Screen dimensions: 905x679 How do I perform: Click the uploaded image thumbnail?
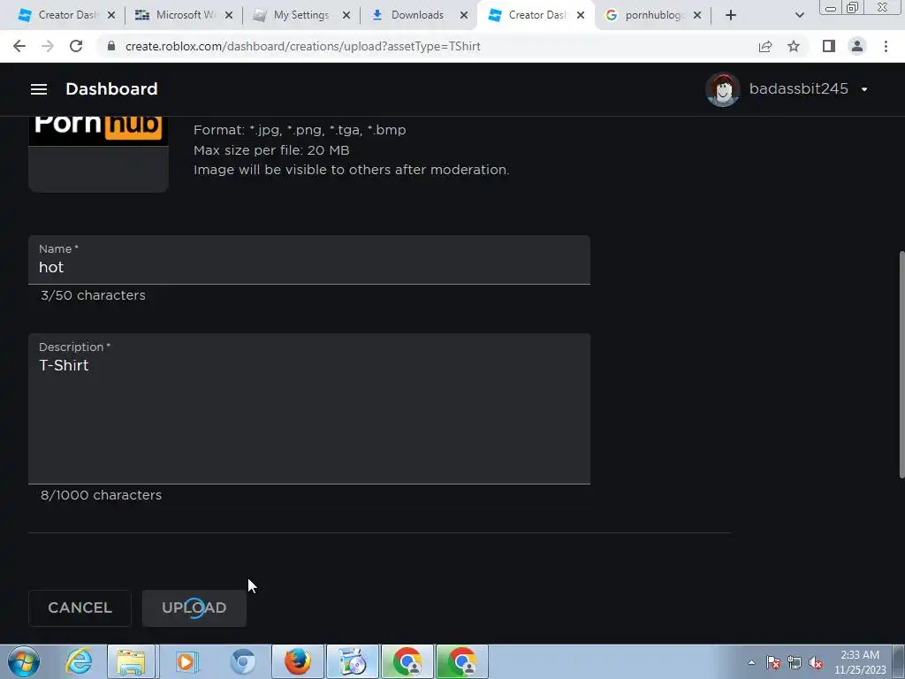tap(98, 154)
